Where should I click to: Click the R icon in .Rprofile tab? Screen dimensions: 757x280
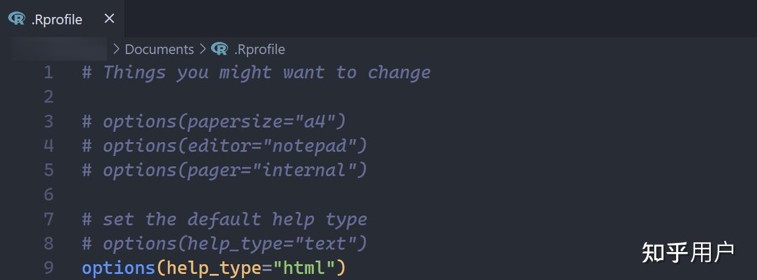(x=16, y=19)
